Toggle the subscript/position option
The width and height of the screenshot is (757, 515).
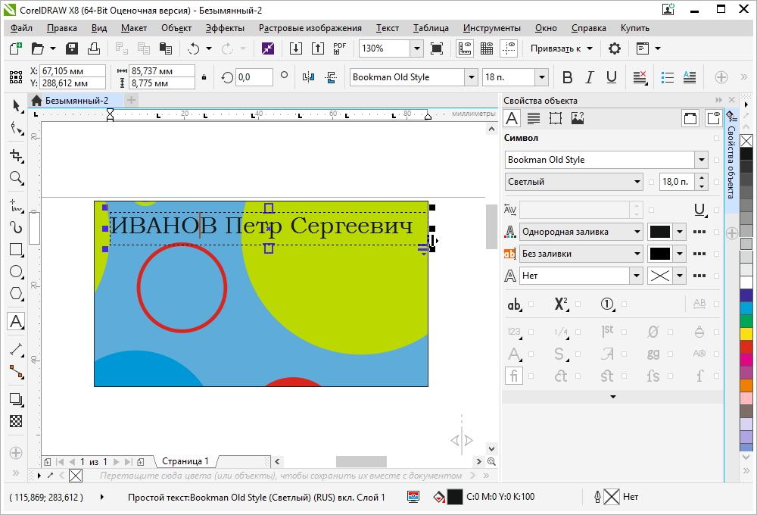[560, 304]
